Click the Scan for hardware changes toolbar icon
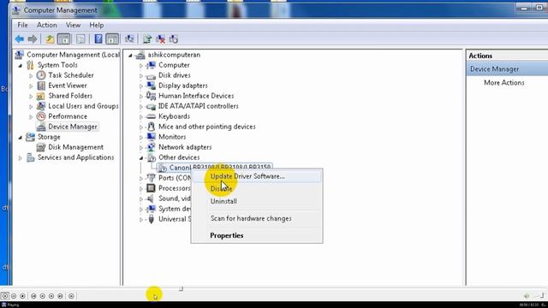 pyautogui.click(x=129, y=38)
